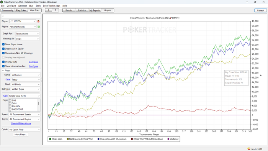Open the Winnings in Chips dropdown
The image size is (268, 151).
coord(27,39)
